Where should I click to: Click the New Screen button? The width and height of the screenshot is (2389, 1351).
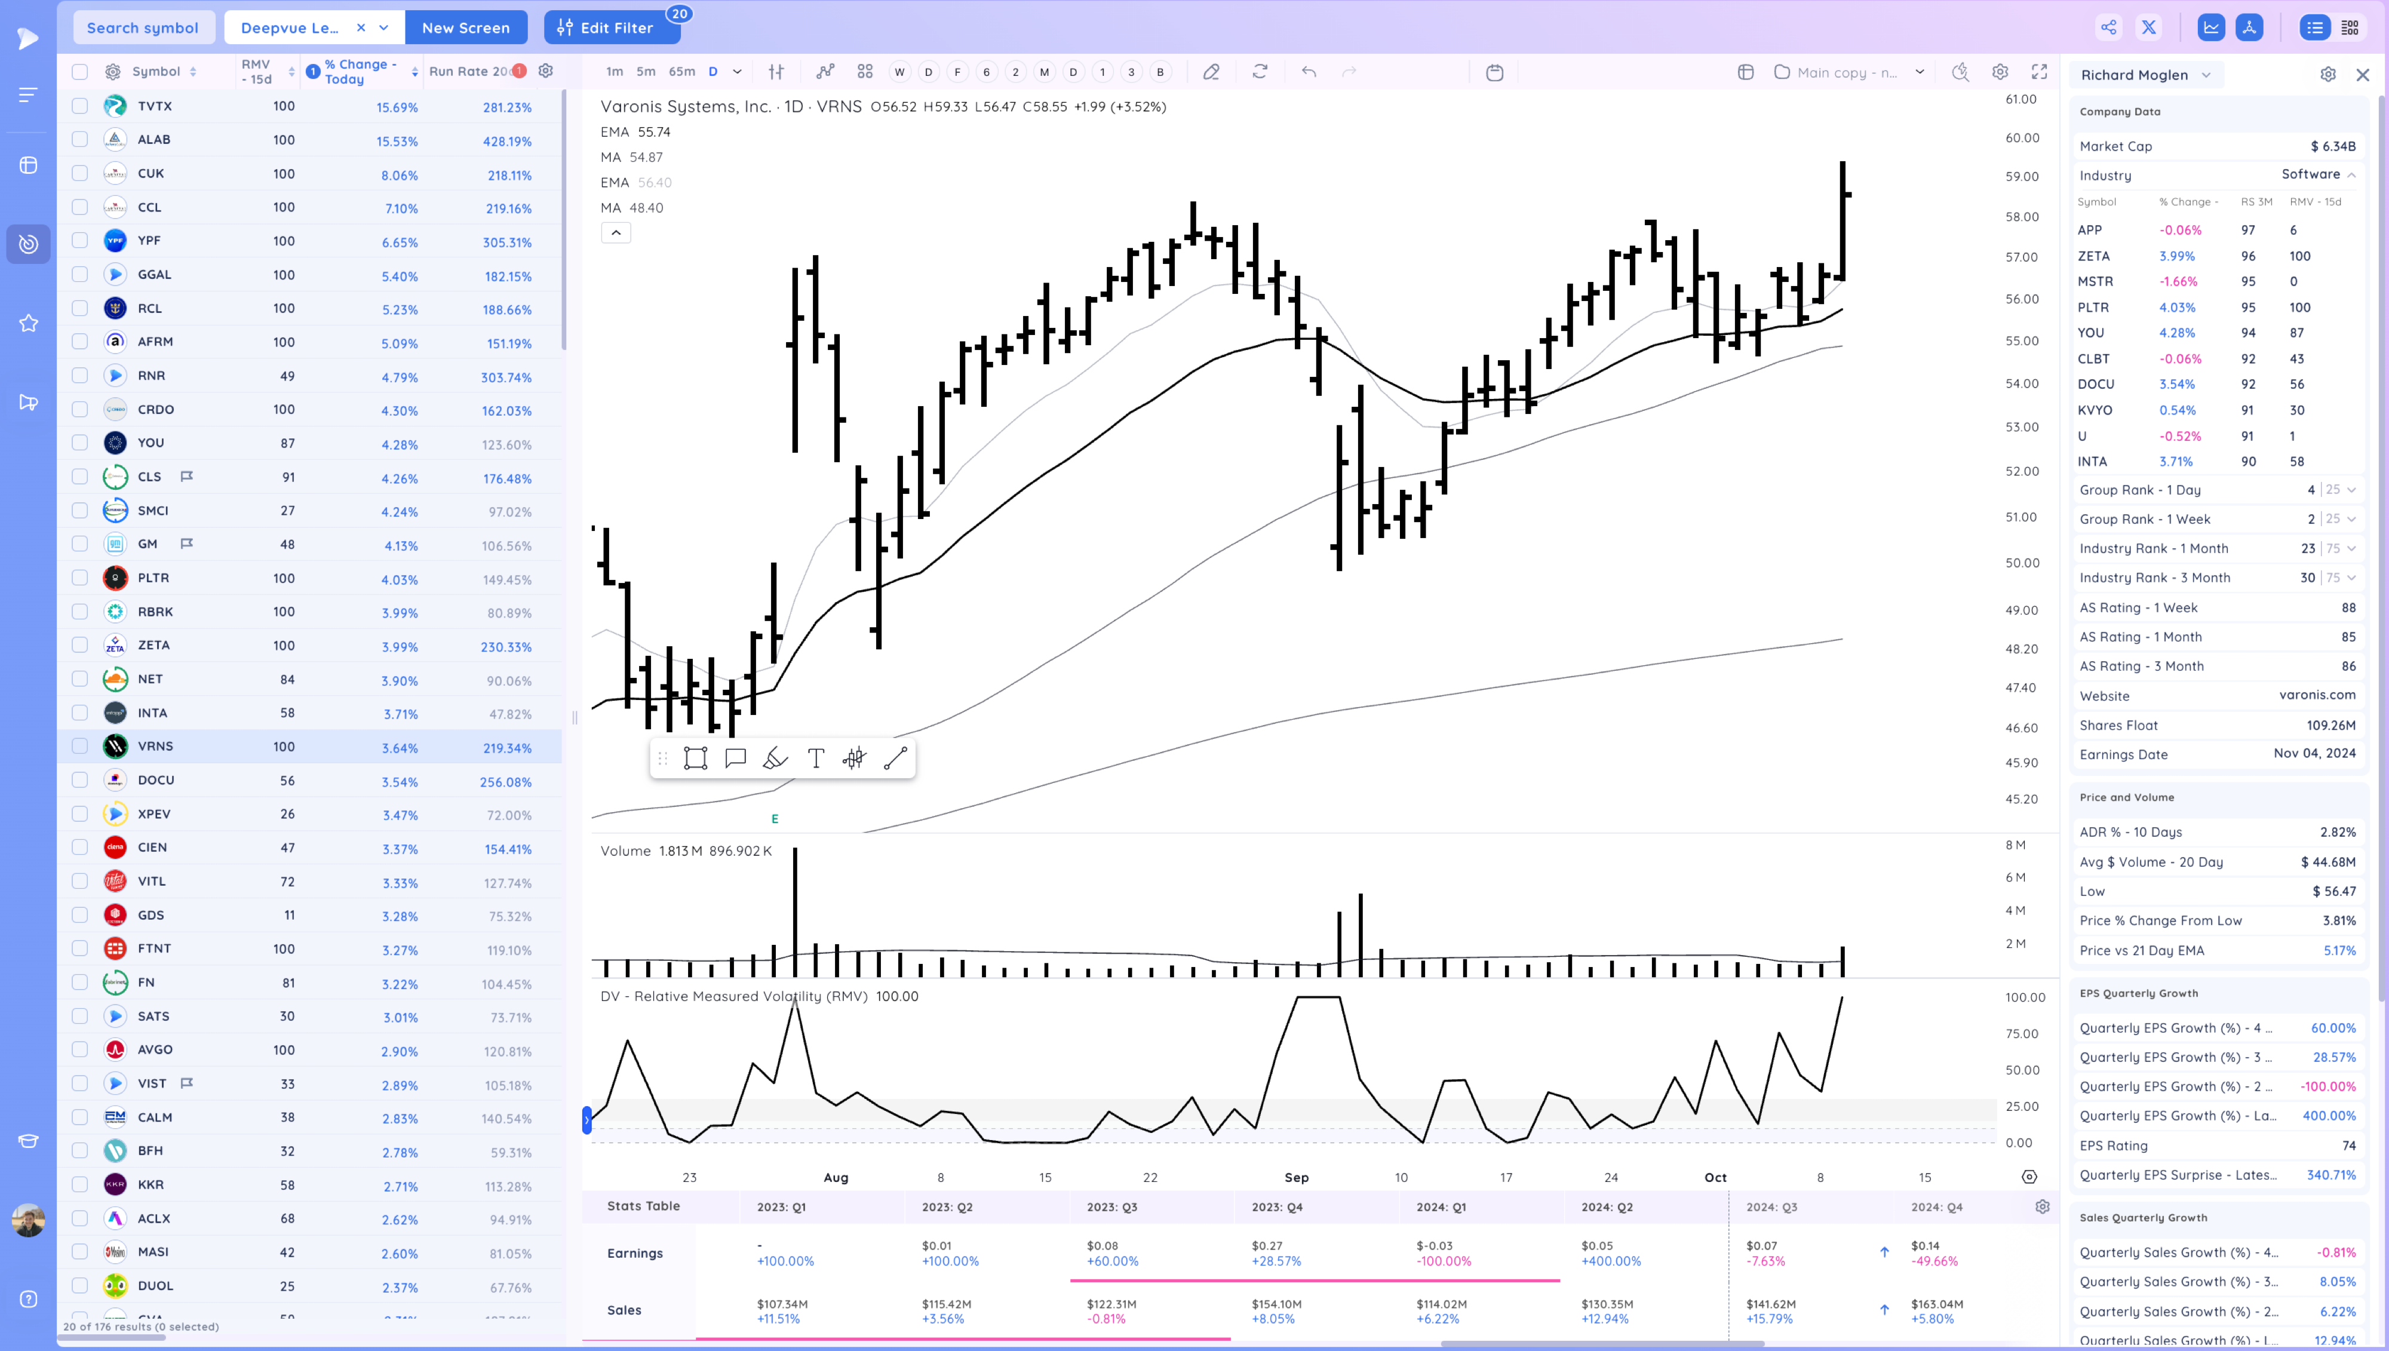(466, 27)
